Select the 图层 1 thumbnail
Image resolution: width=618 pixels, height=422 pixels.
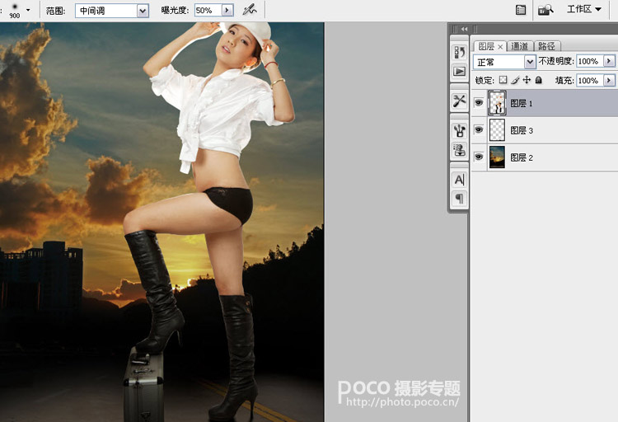point(497,102)
